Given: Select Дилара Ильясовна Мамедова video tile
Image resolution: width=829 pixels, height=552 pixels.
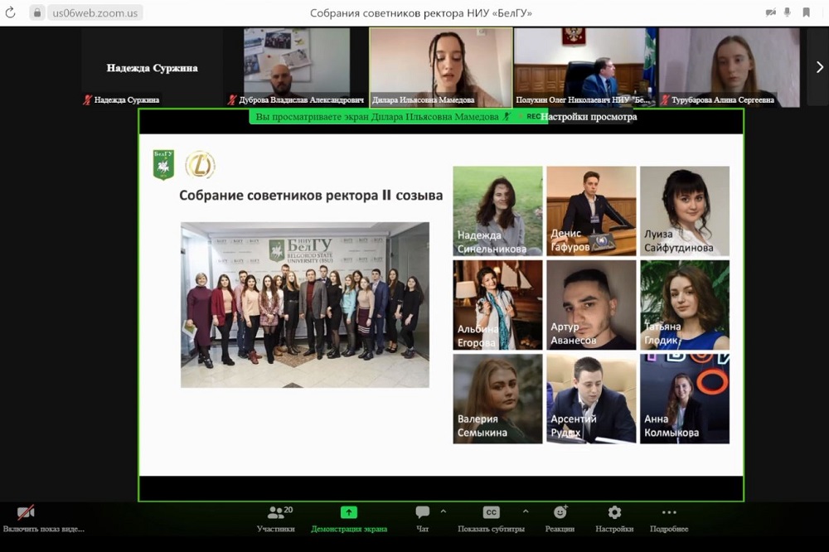Looking at the screenshot, I should coord(440,66).
